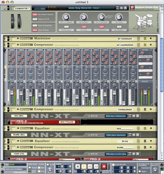Click the Reset automation override button
The height and width of the screenshot is (174, 164).
point(140,171)
